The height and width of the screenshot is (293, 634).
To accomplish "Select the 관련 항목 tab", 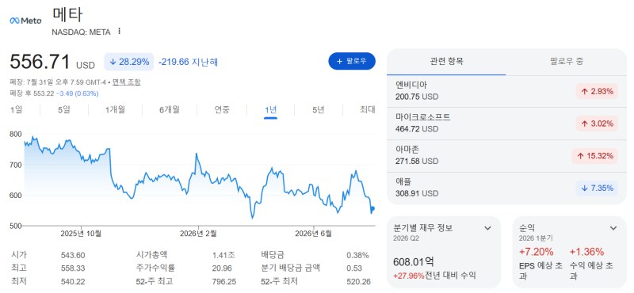I will click(x=446, y=62).
